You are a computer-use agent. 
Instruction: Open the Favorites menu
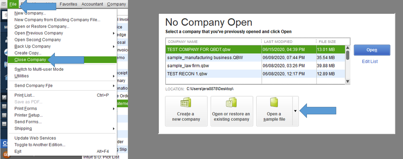(x=68, y=4)
